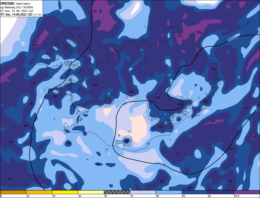The height and width of the screenshot is (198, 260).
Task: Choose the medium blue 90–95 legend swatch
Action: pos(195,192)
